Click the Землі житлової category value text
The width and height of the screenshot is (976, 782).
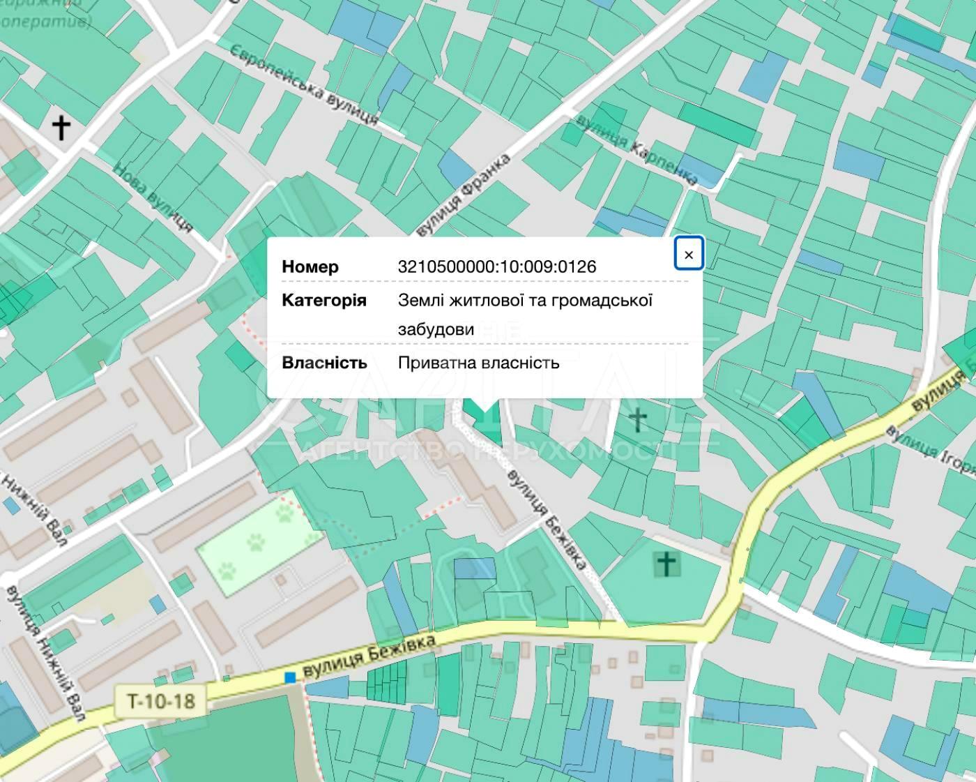point(524,301)
